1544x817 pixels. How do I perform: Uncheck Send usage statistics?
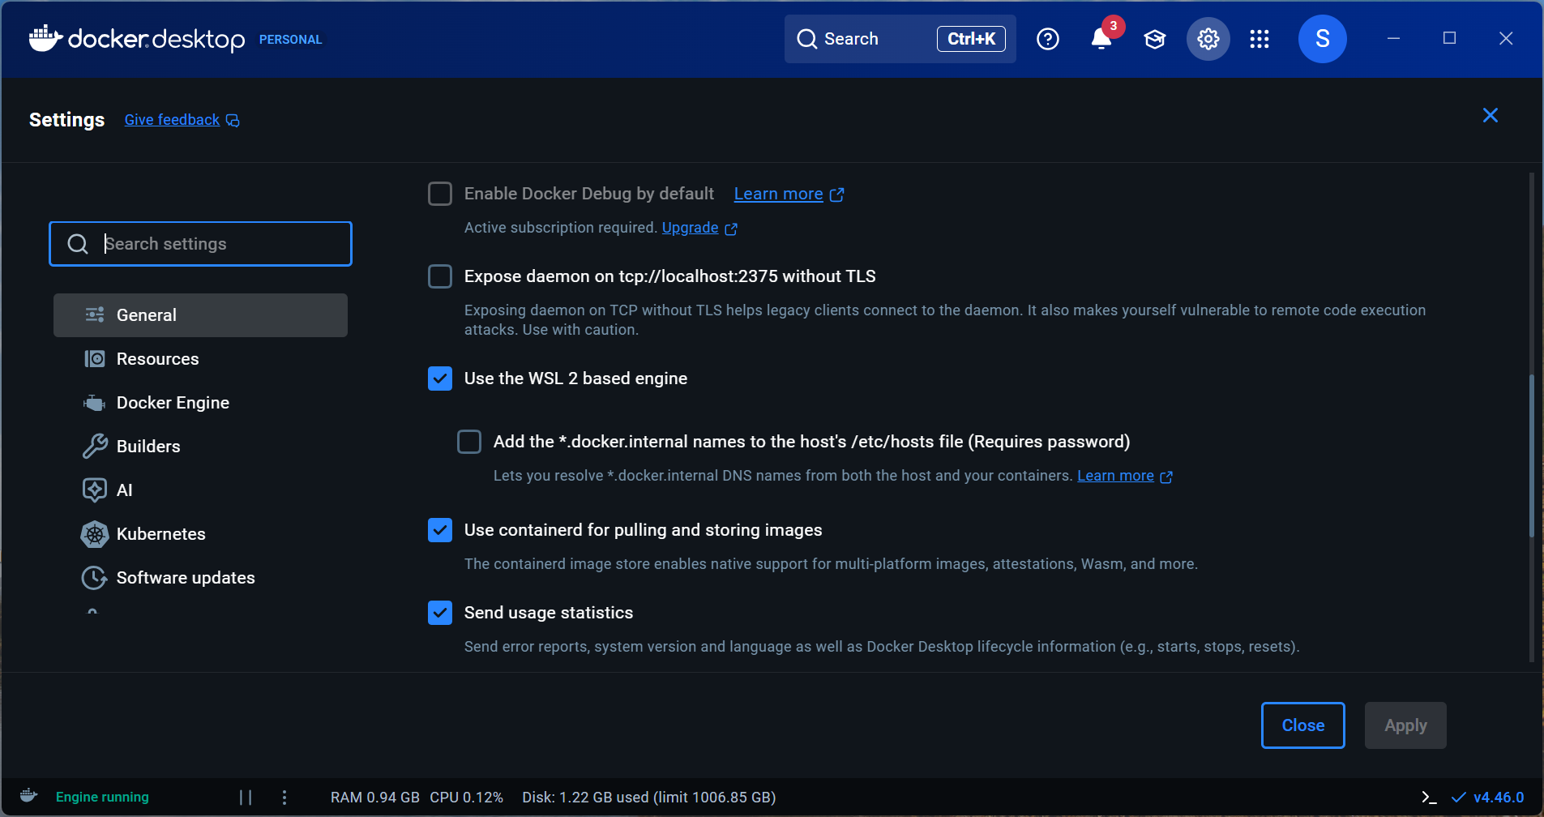(x=440, y=613)
